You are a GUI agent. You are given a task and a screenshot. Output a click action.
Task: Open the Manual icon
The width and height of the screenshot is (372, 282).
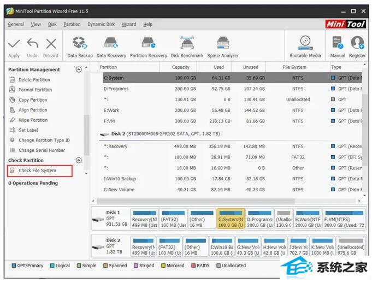point(338,43)
